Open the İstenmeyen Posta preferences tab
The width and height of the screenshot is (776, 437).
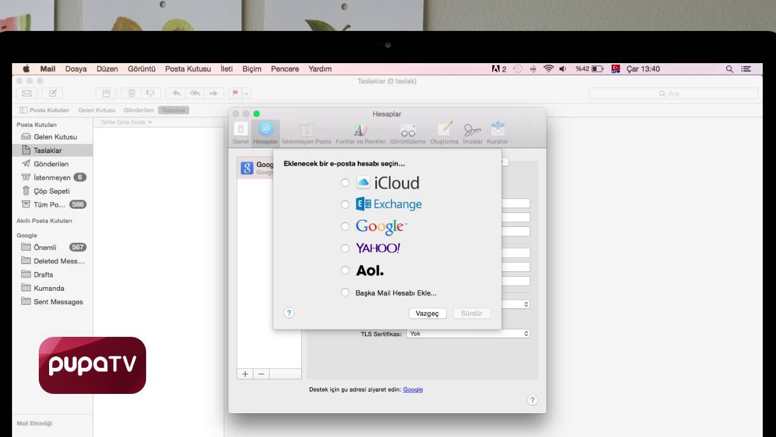[307, 134]
